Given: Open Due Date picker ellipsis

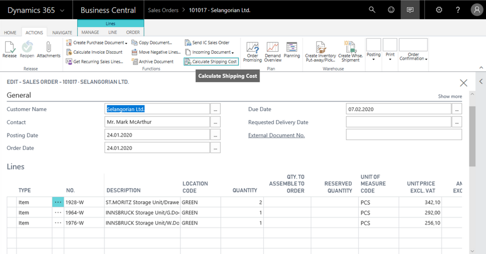Looking at the screenshot, I should click(x=457, y=109).
